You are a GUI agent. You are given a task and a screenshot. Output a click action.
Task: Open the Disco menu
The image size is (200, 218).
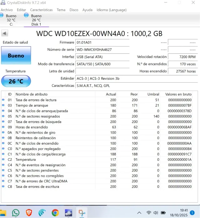click(74, 10)
